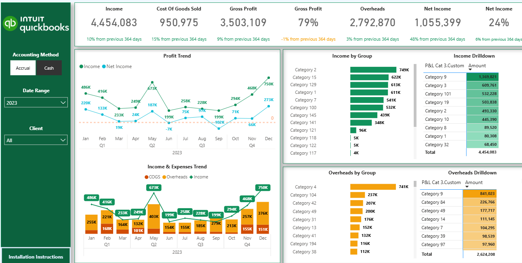Select the Accrual accounting method
The image size is (522, 263).
pos(23,68)
